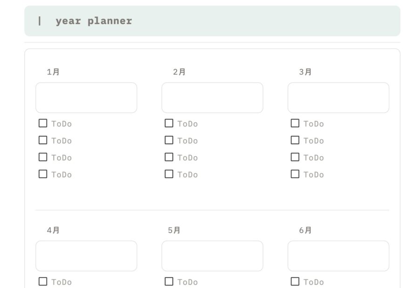Click the 1月 month label

click(x=53, y=72)
